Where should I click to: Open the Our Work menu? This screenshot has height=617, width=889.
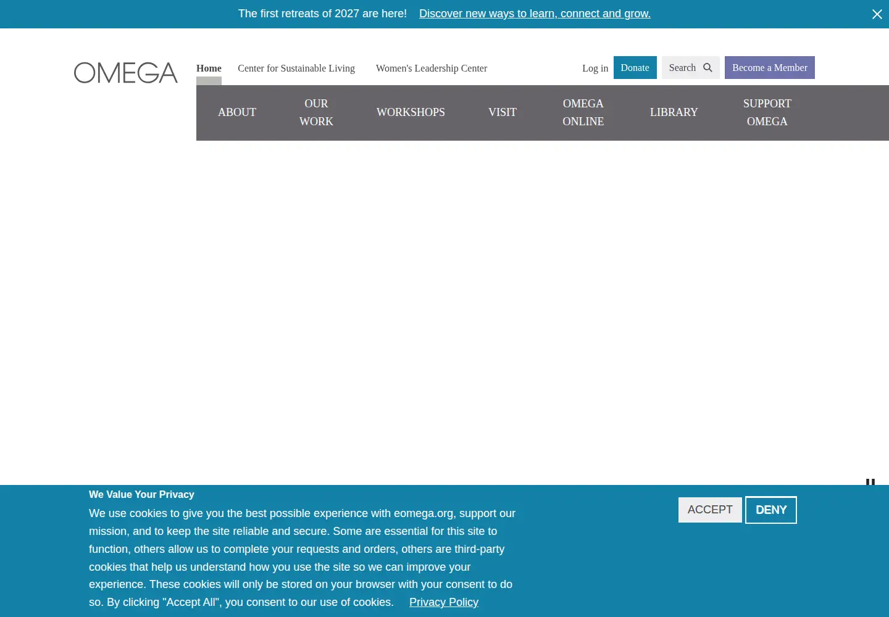(x=316, y=112)
